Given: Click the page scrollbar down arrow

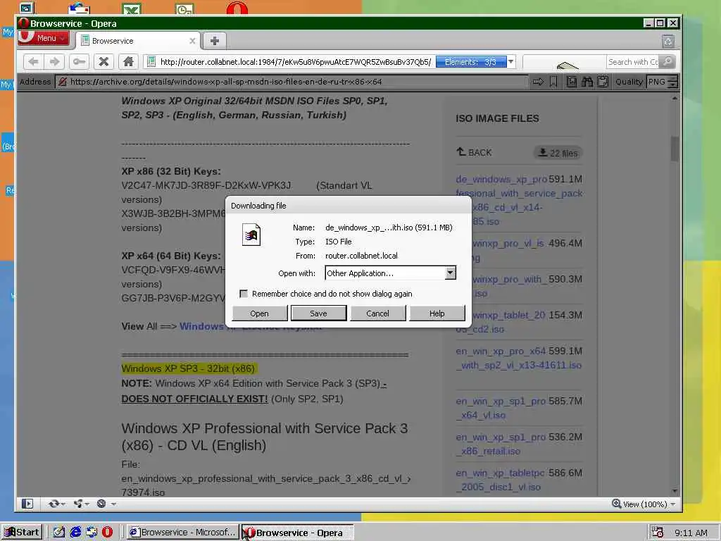Looking at the screenshot, I should [x=675, y=491].
